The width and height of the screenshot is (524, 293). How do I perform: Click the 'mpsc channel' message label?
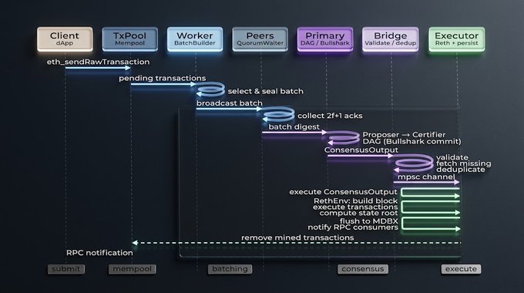tap(426, 177)
